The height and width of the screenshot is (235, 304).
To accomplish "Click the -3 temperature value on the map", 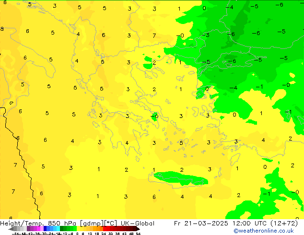I will [x=206, y=35].
